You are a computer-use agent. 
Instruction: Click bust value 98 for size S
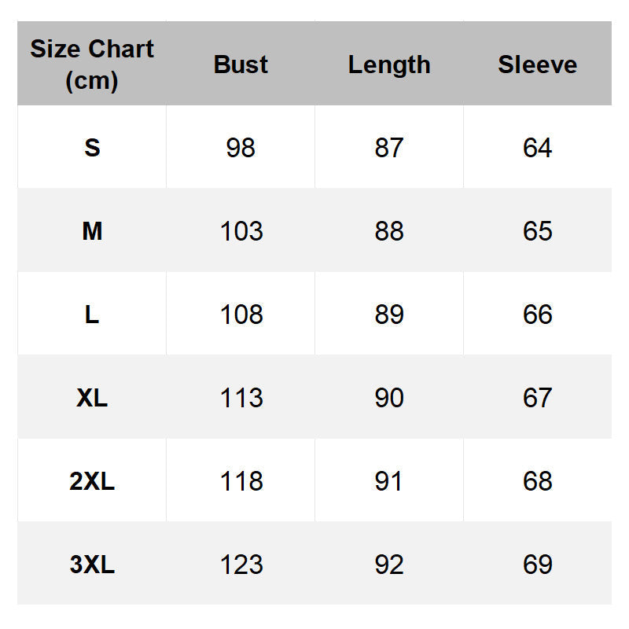(241, 148)
